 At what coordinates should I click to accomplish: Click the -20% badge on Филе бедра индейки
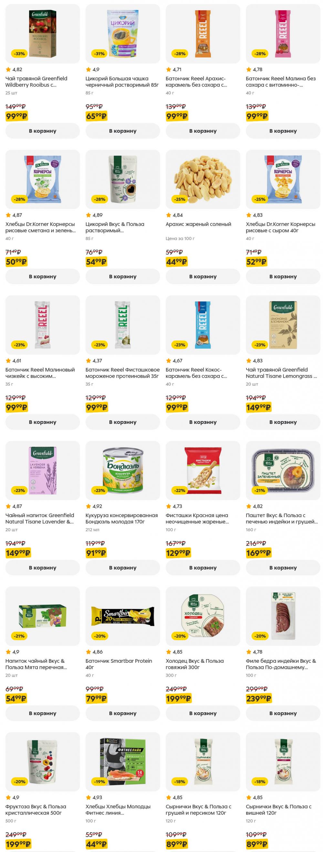pos(260,636)
